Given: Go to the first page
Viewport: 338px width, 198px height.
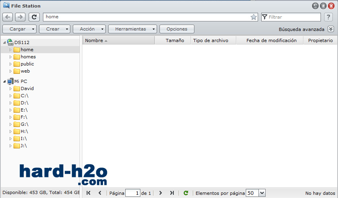Looking at the screenshot, I should coord(88,193).
